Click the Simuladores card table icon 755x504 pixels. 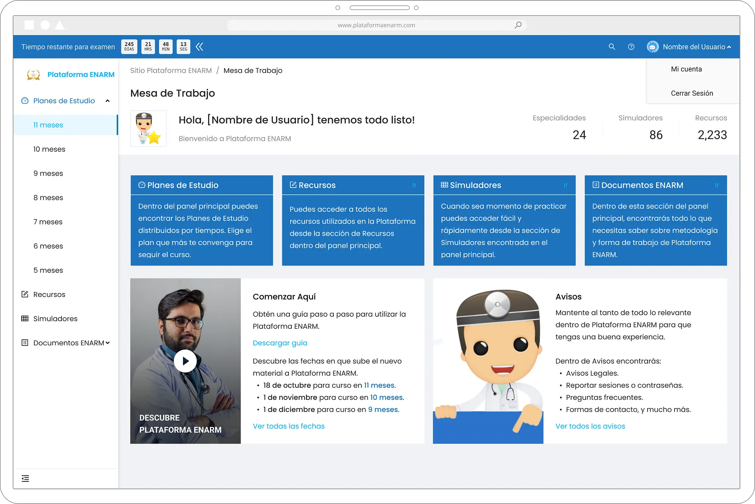pos(445,185)
